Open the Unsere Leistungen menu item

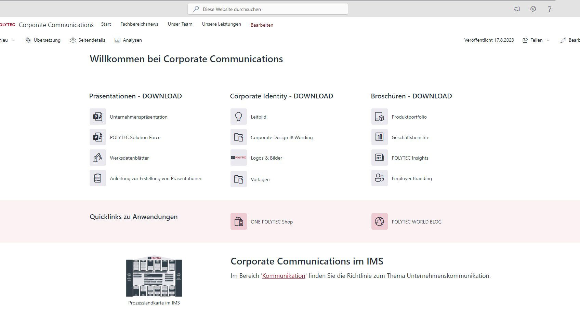pyautogui.click(x=222, y=24)
